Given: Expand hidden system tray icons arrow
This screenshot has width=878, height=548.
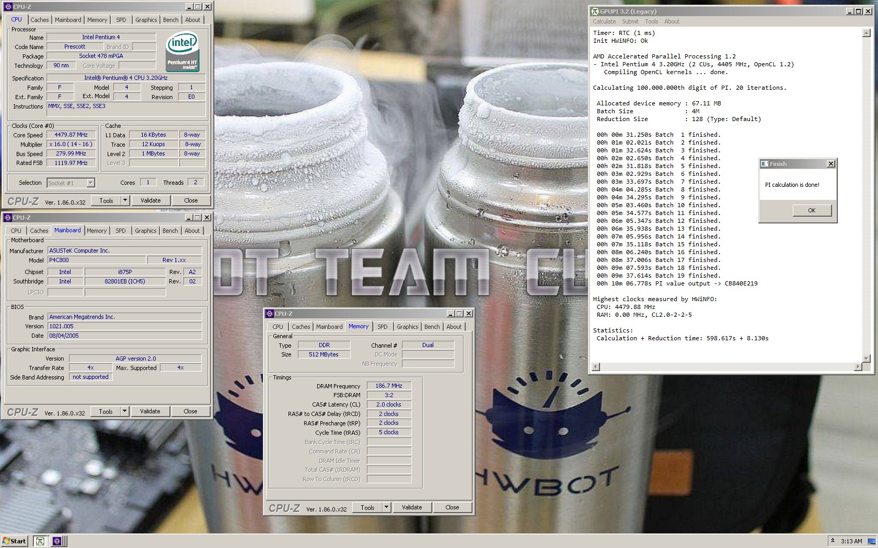Looking at the screenshot, I should [833, 541].
